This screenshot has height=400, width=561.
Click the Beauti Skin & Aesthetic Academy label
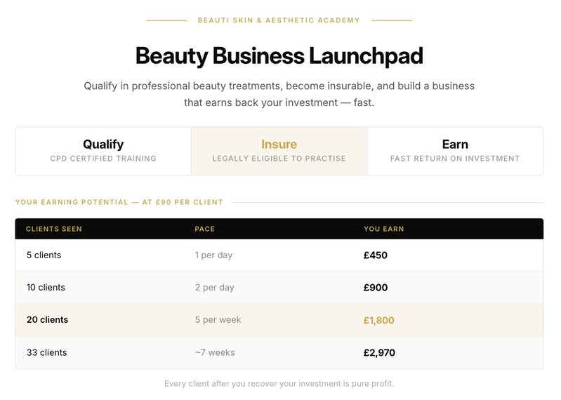[279, 20]
